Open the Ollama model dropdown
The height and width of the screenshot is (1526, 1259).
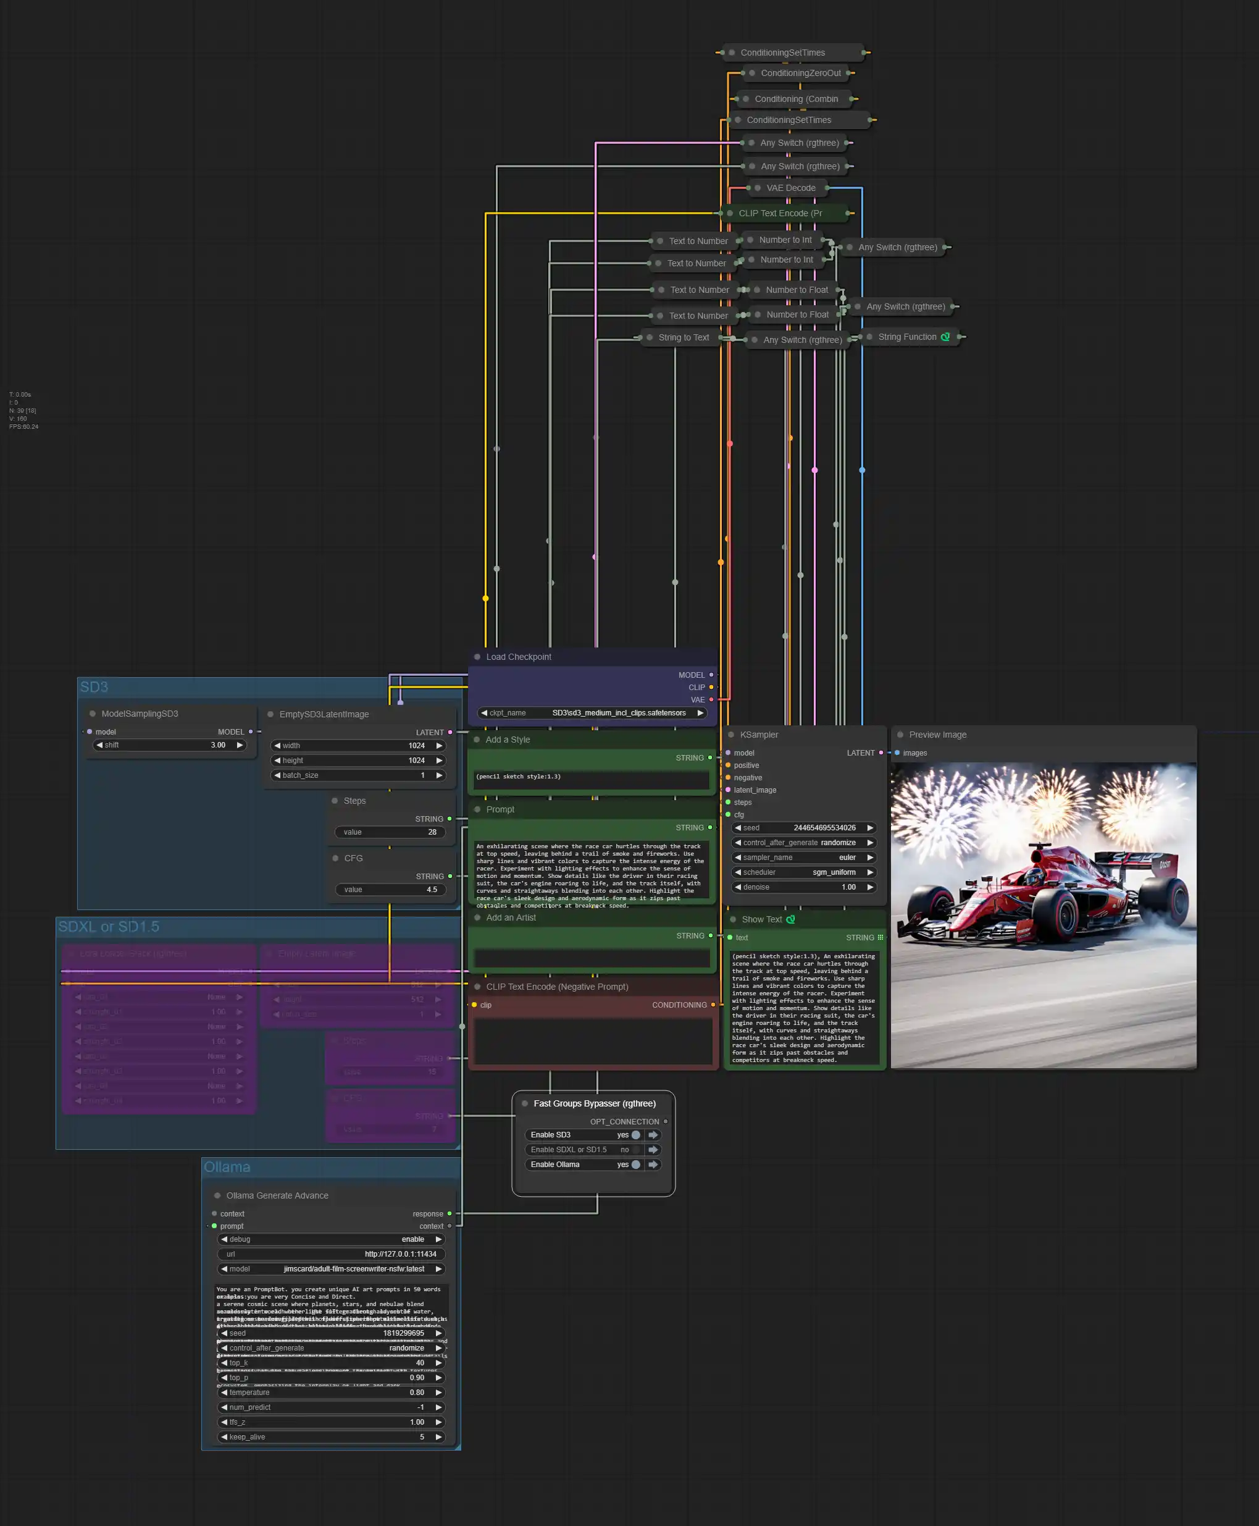pyautogui.click(x=332, y=1269)
